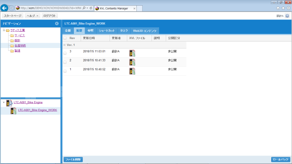
Task: Open the LTC-A001_Bike Engine_WORK link
Action: [37, 110]
